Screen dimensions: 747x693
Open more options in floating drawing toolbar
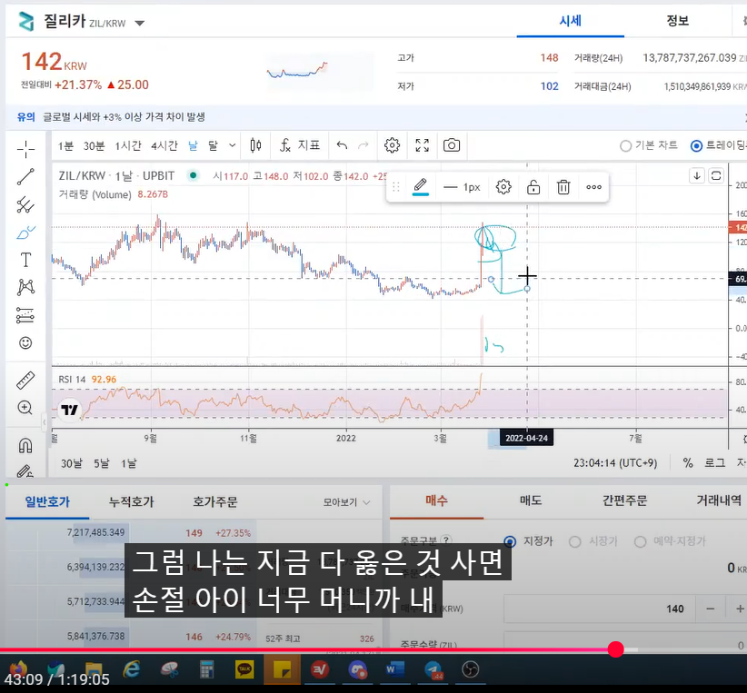click(x=593, y=187)
